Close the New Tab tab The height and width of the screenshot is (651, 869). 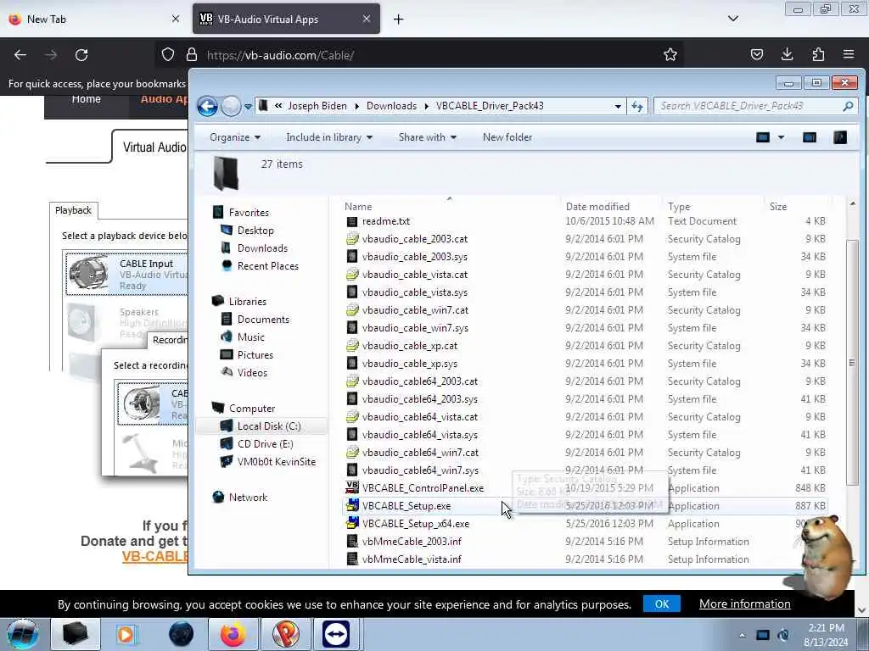[175, 19]
